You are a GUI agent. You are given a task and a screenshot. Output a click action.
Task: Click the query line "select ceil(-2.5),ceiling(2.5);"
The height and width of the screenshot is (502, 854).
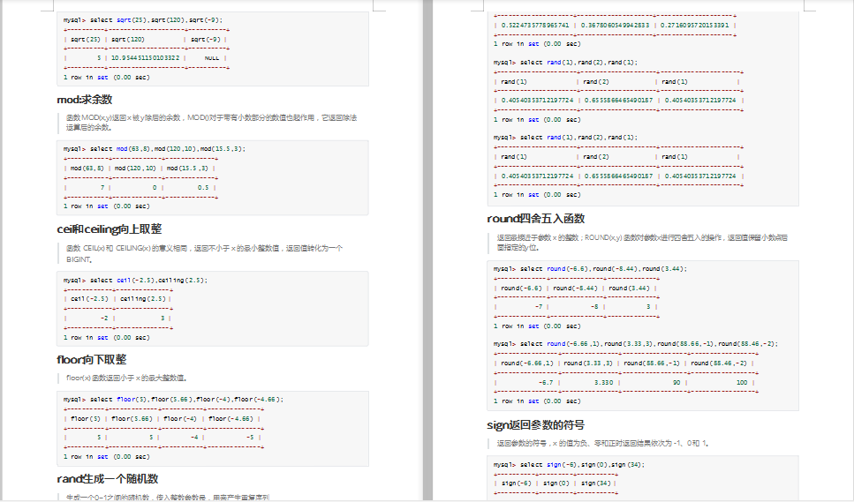148,281
